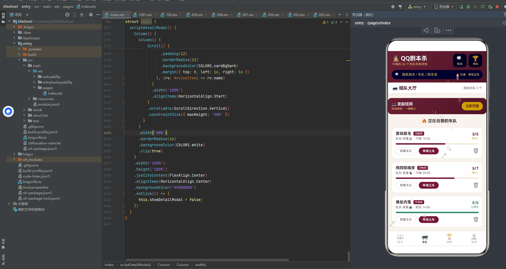This screenshot has height=269, width=506.
Task: Switch to 698.ets editor tab
Action: (x=223, y=15)
